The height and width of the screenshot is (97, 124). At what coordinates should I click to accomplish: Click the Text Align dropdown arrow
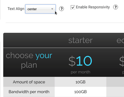click(x=52, y=9)
